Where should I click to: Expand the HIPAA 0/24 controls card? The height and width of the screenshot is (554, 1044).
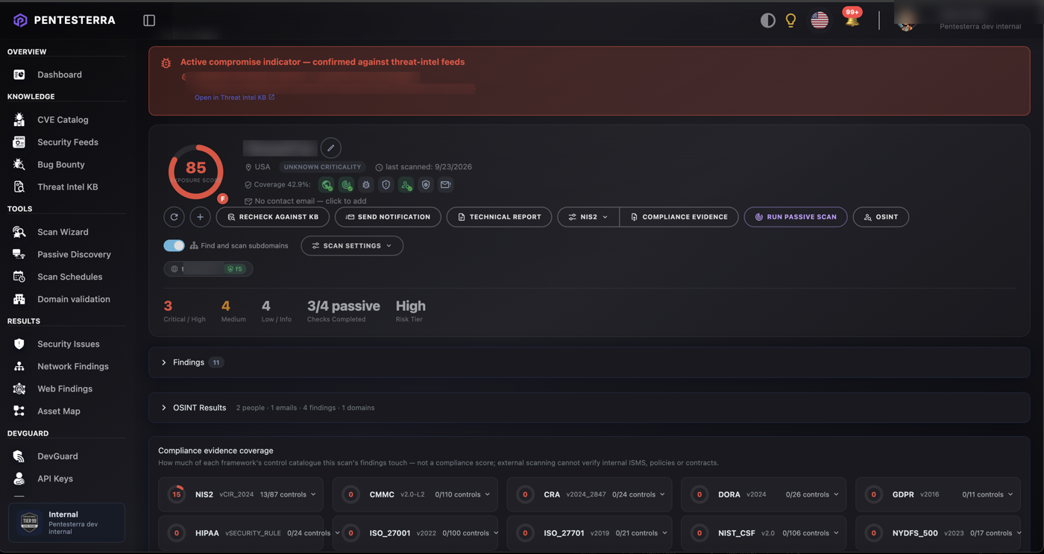point(241,533)
